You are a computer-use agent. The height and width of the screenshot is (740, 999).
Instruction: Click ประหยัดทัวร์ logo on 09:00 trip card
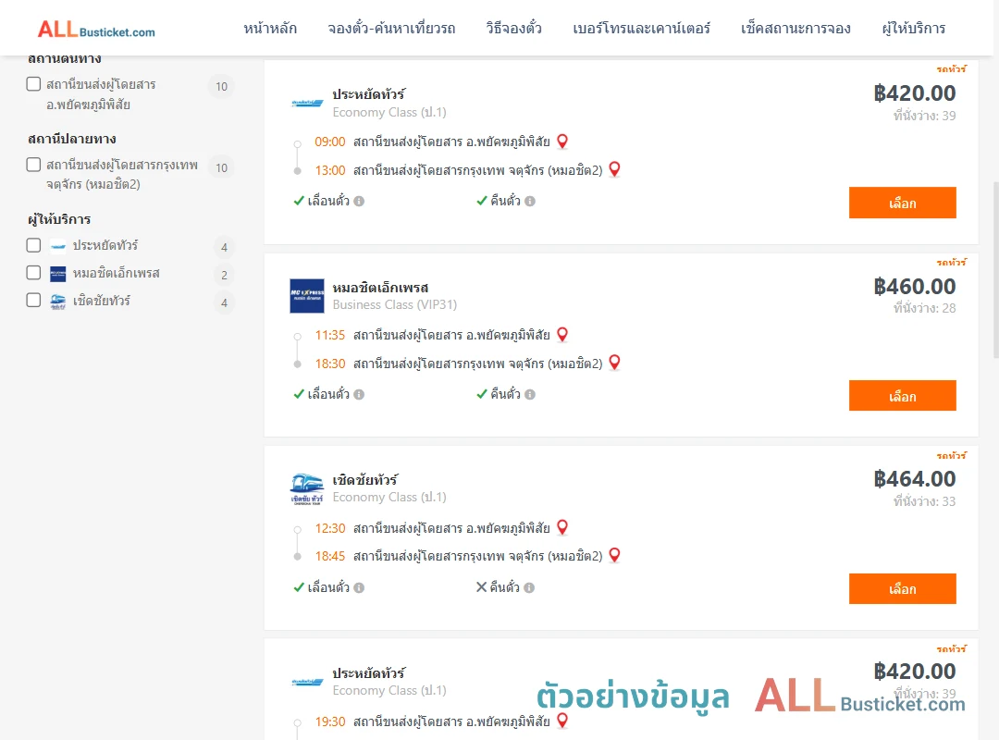[x=307, y=103]
